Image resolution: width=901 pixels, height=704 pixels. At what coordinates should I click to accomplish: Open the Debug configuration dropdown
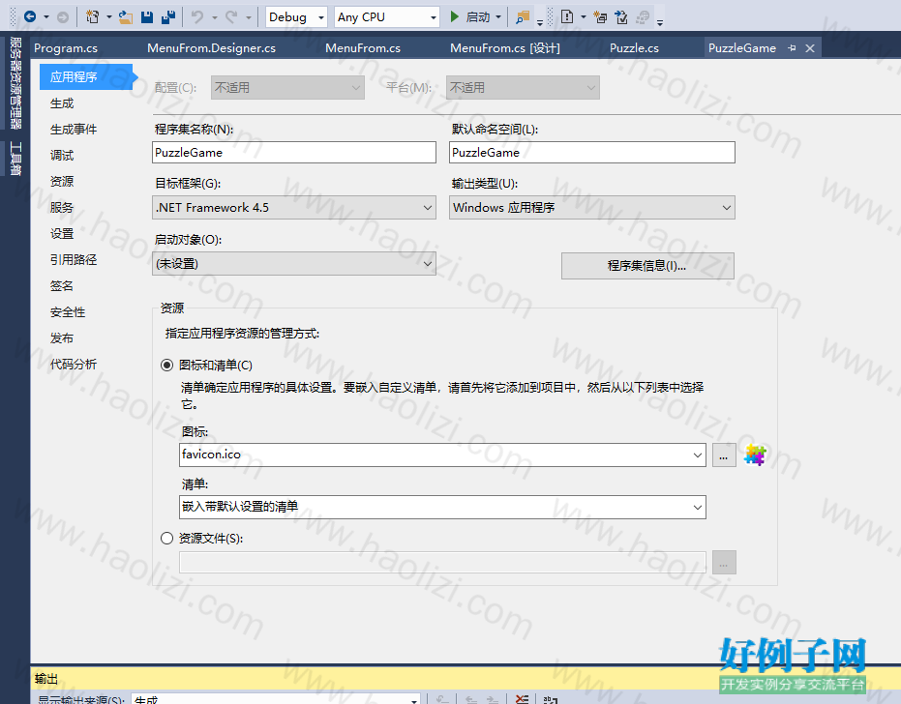(x=296, y=17)
